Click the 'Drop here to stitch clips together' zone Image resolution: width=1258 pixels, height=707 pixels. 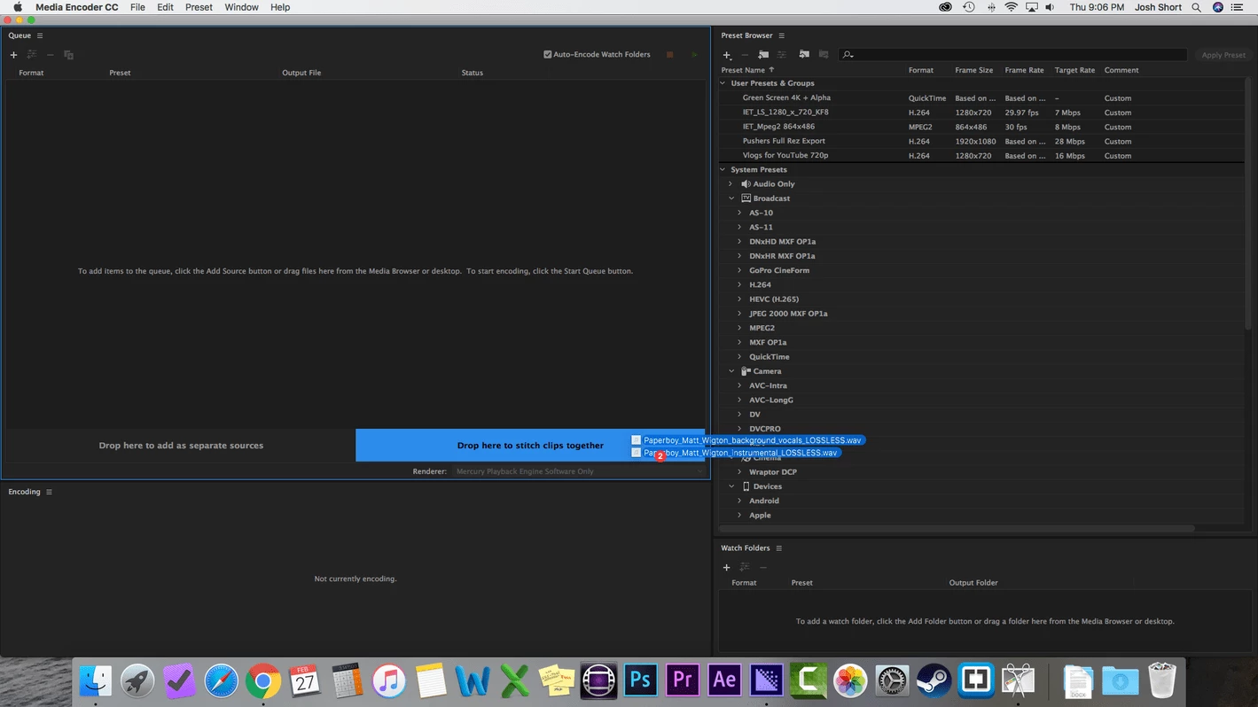tap(530, 446)
